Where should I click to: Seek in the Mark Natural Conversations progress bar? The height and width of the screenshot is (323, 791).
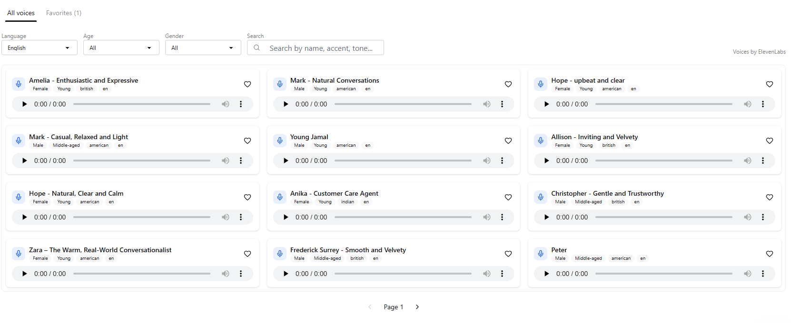(x=403, y=104)
